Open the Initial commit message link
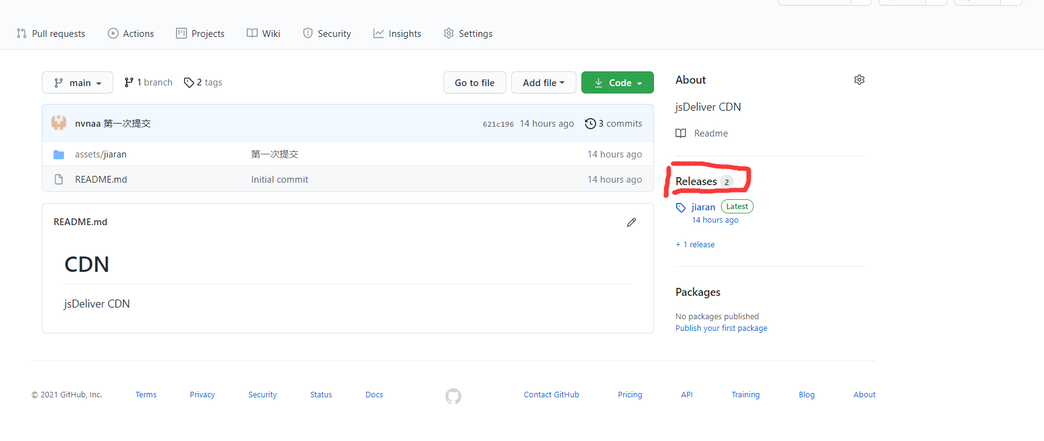Image resolution: width=1044 pixels, height=441 pixels. coord(280,180)
